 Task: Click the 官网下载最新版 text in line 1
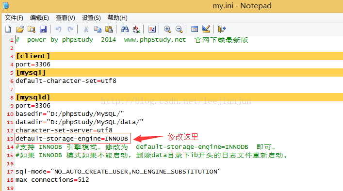point(221,40)
